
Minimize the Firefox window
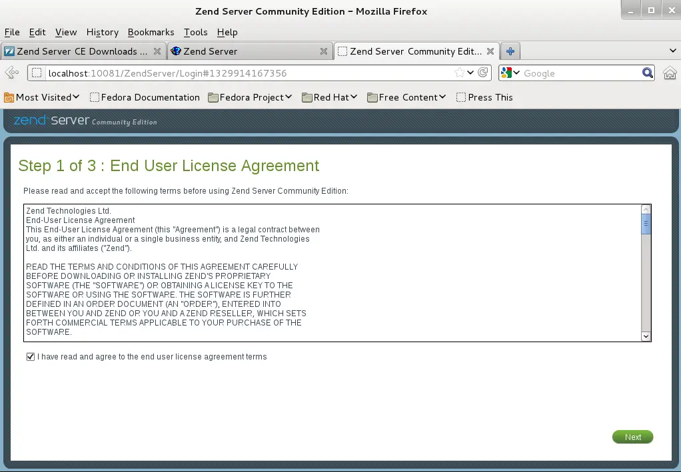tap(630, 11)
